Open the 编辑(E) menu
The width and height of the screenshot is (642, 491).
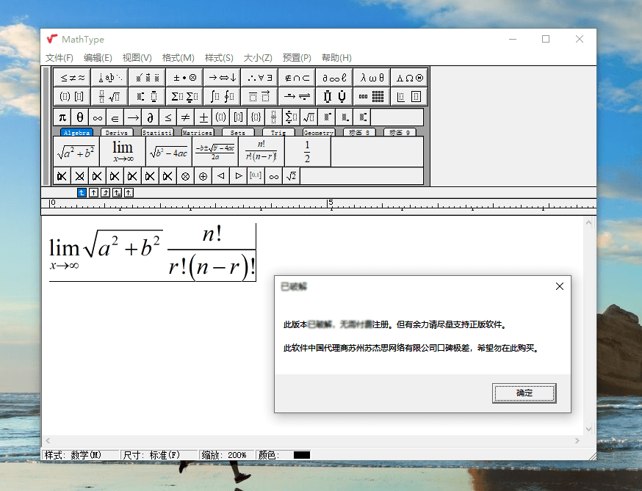point(98,58)
